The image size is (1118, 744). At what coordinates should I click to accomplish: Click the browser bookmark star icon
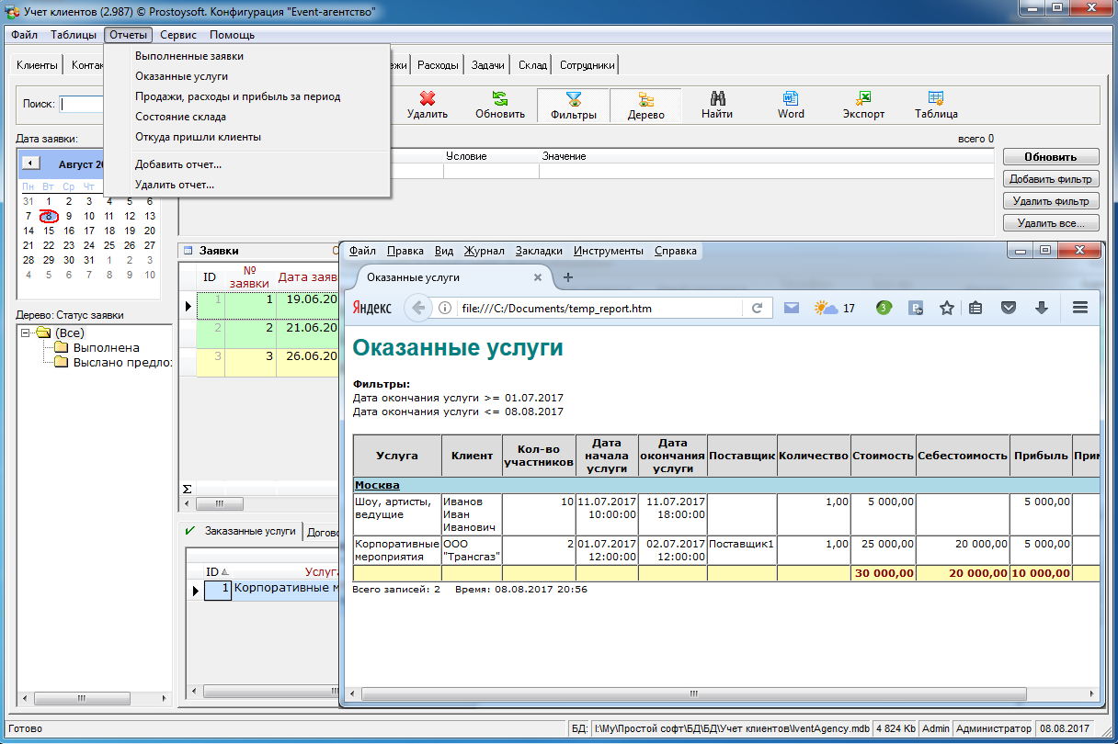point(946,309)
